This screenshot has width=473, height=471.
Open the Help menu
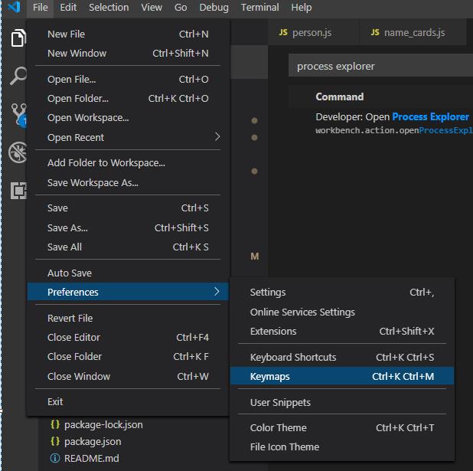(302, 7)
